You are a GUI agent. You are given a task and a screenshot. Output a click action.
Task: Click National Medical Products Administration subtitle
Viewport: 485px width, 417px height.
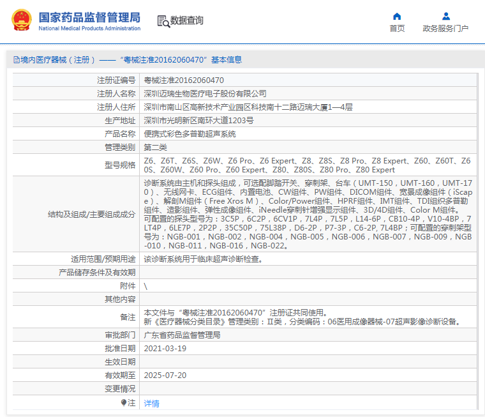tap(89, 29)
